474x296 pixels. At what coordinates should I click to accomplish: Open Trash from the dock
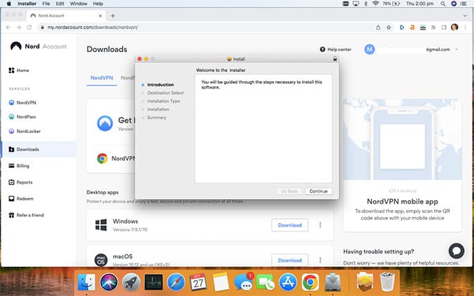coord(387,282)
